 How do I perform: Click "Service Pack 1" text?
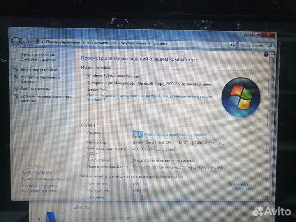point(98,90)
